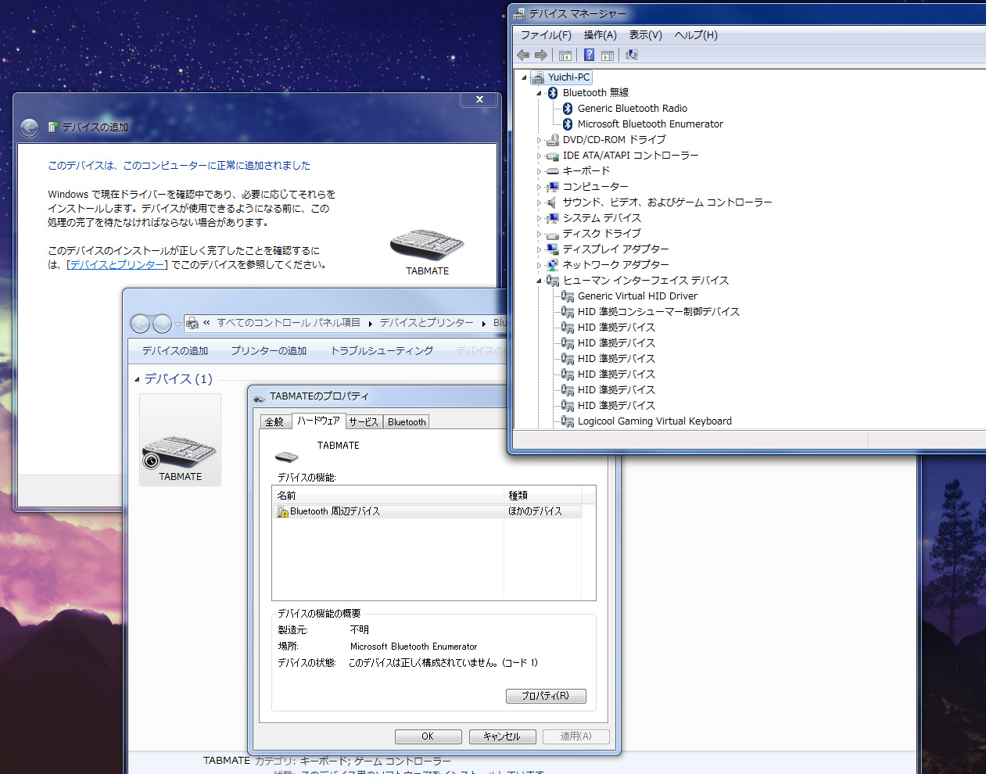Open dropdown arrow after デバイスとプリンター breadcrumb
This screenshot has height=774, width=986.
click(483, 323)
